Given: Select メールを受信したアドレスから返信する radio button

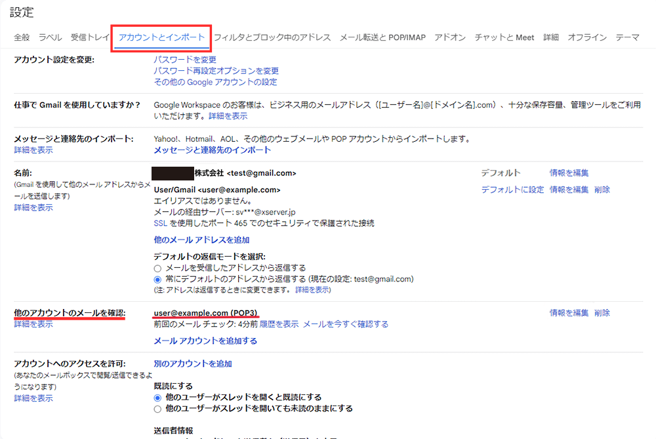Looking at the screenshot, I should 157,268.
